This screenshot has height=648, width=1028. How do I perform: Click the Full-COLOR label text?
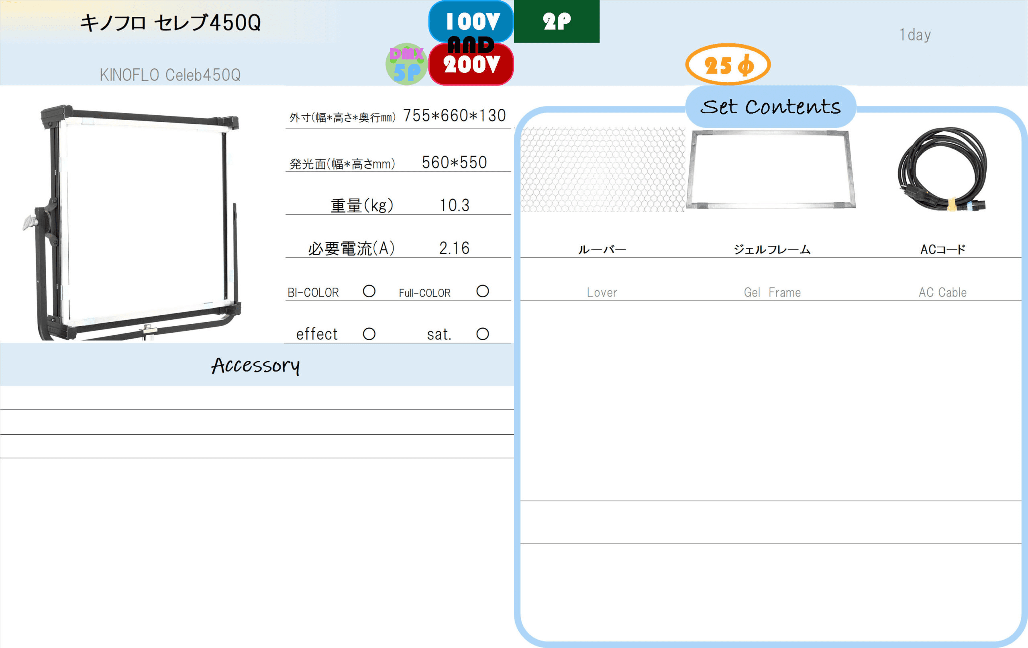(x=425, y=293)
